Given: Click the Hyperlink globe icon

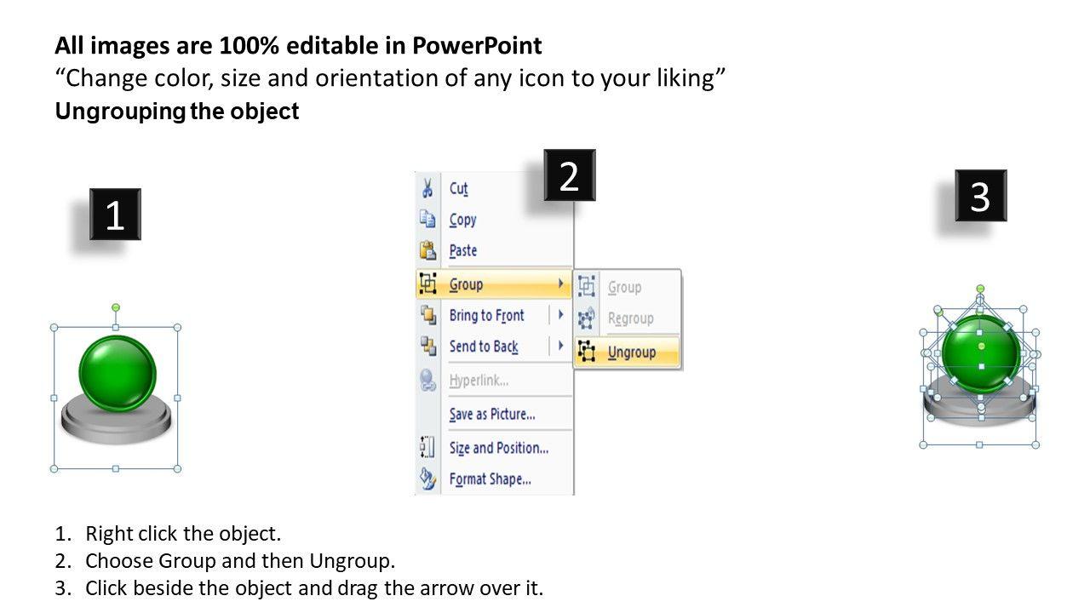Looking at the screenshot, I should pos(427,381).
